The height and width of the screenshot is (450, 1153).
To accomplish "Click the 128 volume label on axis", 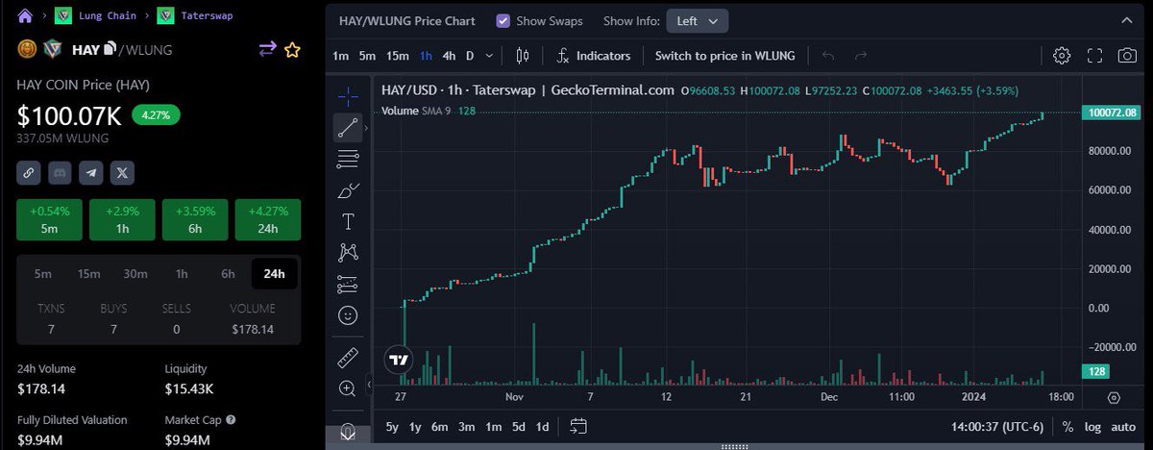I will coord(1095,371).
